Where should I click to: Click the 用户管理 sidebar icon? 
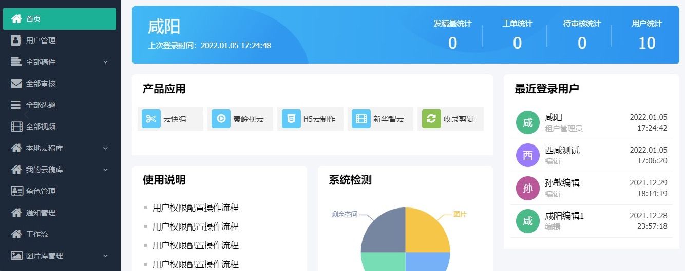[x=16, y=40]
